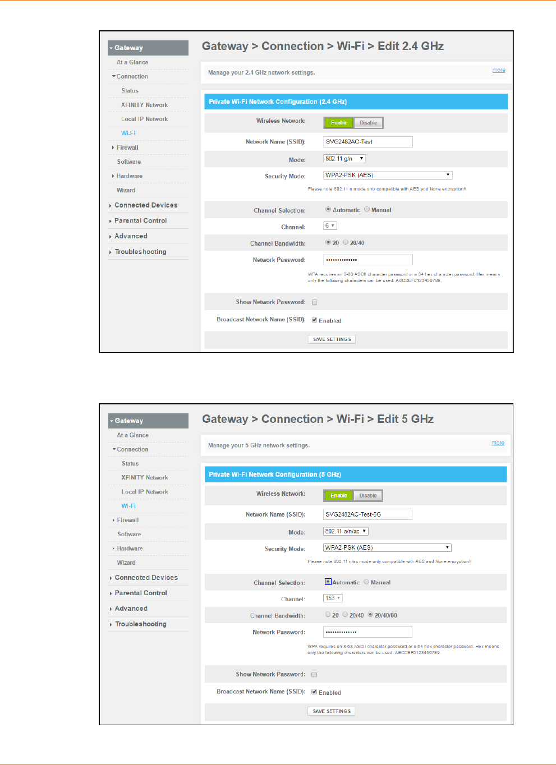Select Manual channel for 2.4 GHz
The image size is (556, 765).
point(367,209)
